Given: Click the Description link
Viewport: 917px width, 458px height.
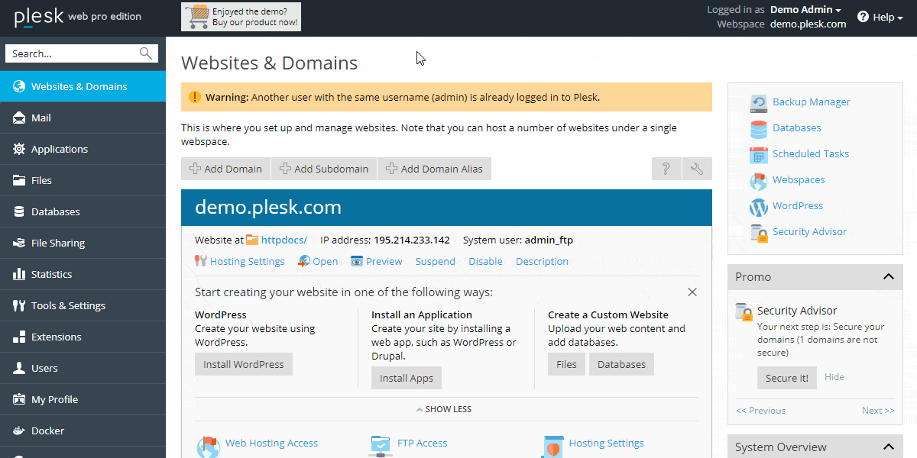Looking at the screenshot, I should (542, 261).
